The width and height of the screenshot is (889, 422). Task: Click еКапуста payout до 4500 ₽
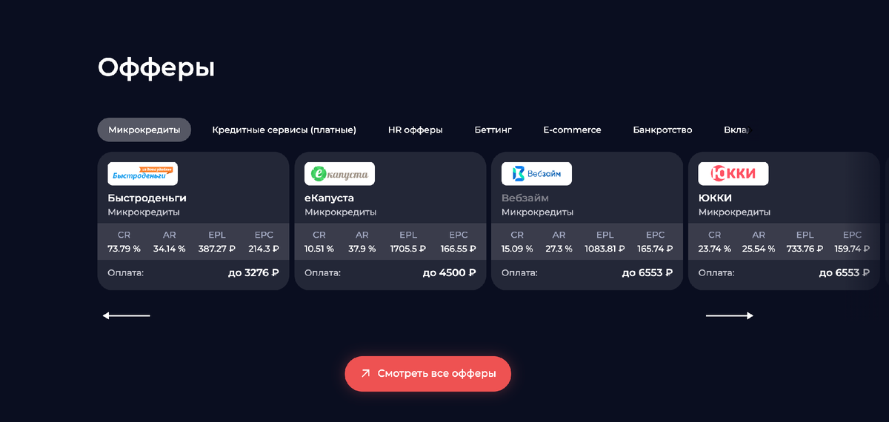click(x=450, y=272)
